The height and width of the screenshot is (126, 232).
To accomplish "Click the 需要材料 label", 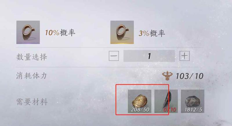I will pos(32,102).
